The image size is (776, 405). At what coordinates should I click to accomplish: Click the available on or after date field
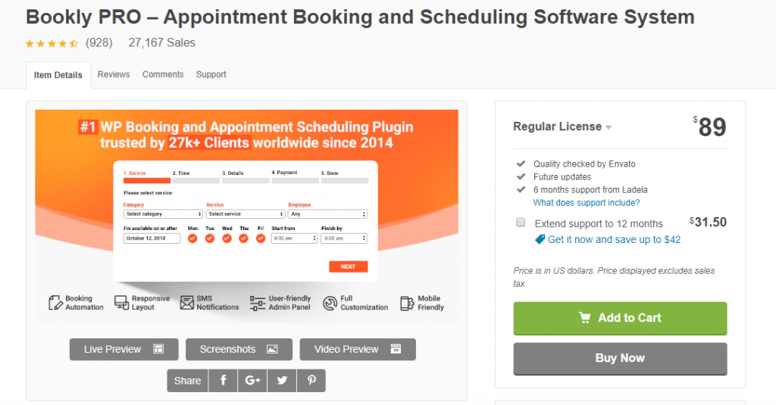coord(152,238)
